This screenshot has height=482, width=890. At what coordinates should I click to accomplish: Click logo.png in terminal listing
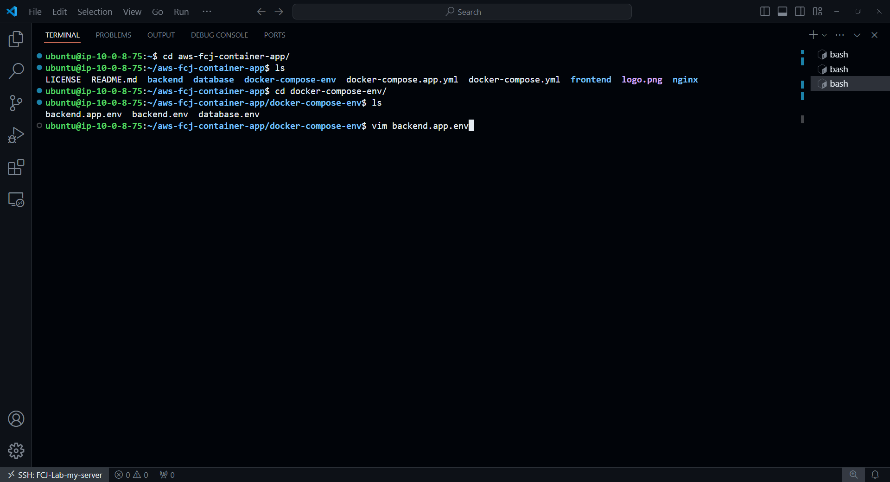coord(642,80)
